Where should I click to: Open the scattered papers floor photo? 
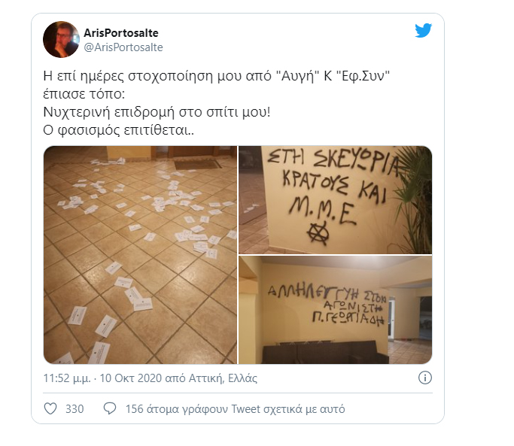pos(140,255)
